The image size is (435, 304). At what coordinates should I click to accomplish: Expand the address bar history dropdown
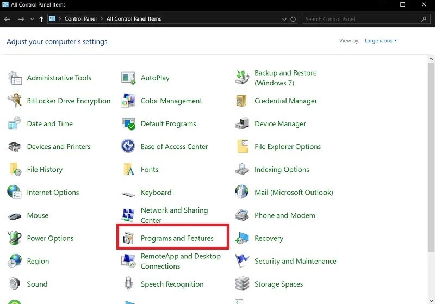(x=284, y=19)
